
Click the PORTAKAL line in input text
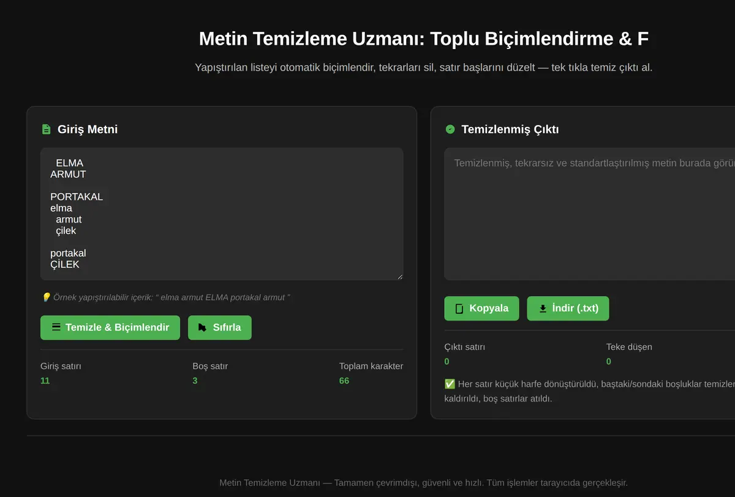click(77, 197)
